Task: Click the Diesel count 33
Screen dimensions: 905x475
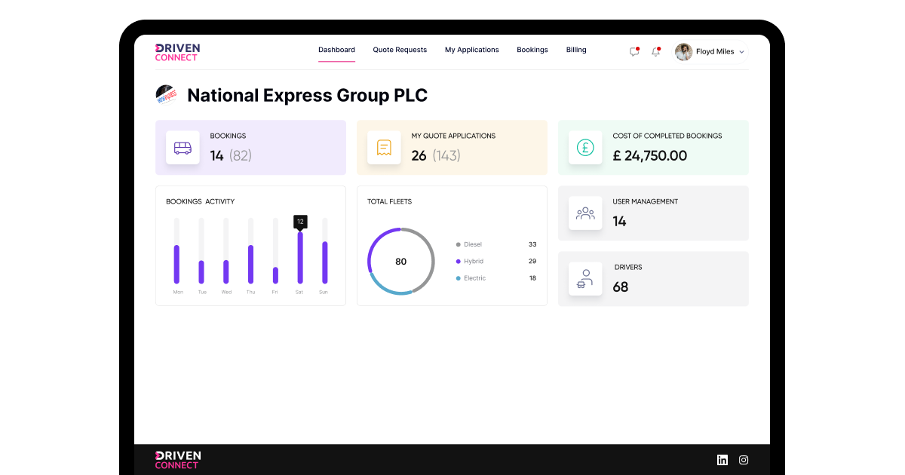Action: pyautogui.click(x=532, y=244)
